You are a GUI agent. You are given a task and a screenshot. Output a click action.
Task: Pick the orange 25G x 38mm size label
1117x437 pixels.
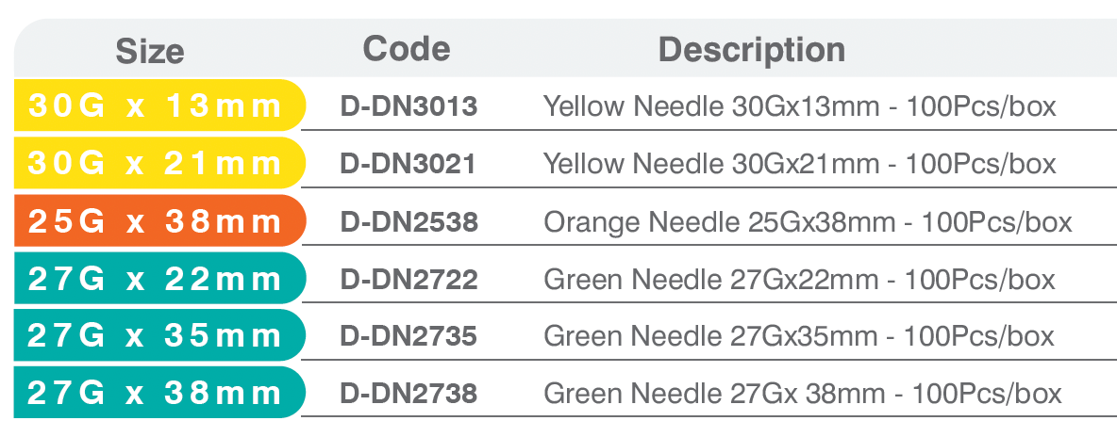pyautogui.click(x=156, y=221)
